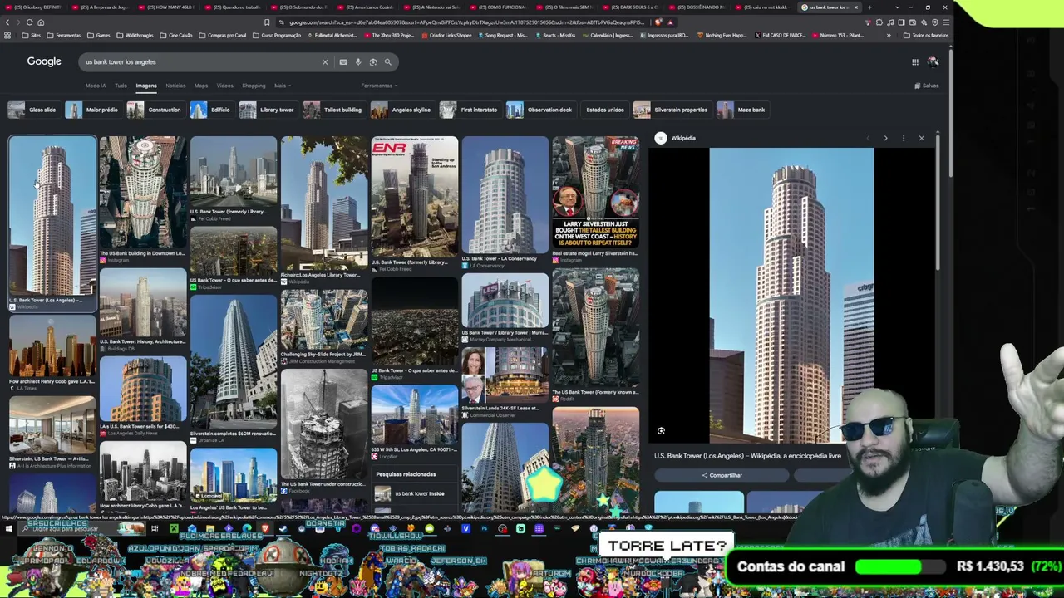Open Photoshop from the taskbar
The height and width of the screenshot is (598, 1064).
pos(484,528)
